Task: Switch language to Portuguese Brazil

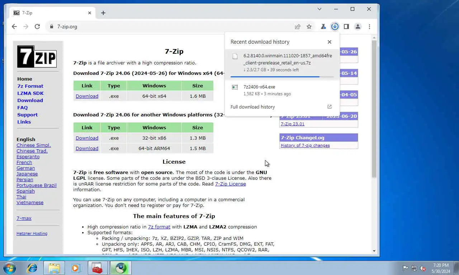Action: point(37,185)
